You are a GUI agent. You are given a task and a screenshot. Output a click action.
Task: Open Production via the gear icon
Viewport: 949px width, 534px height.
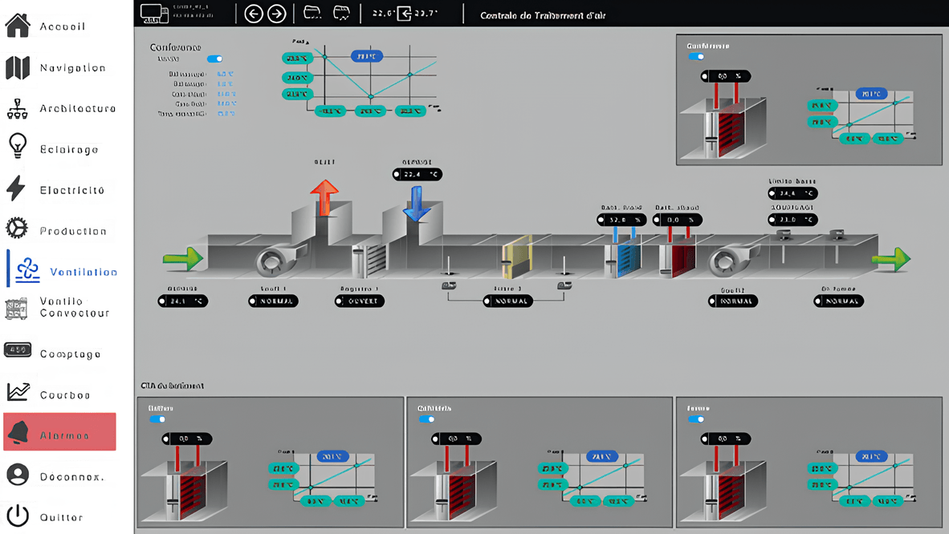(x=17, y=229)
